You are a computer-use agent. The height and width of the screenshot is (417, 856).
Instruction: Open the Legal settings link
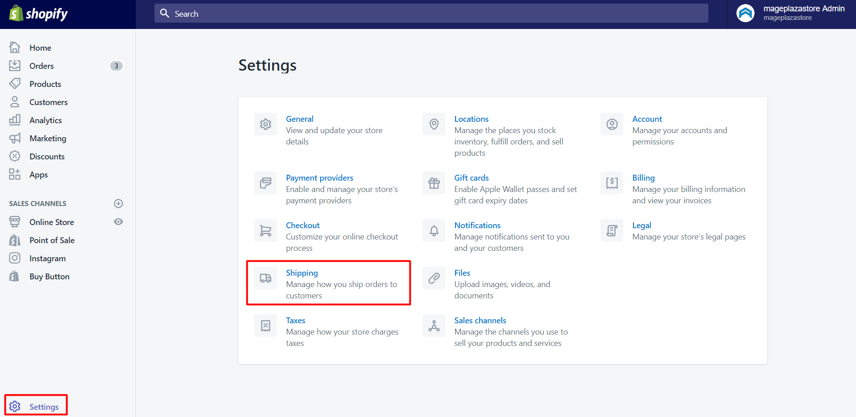click(x=641, y=225)
